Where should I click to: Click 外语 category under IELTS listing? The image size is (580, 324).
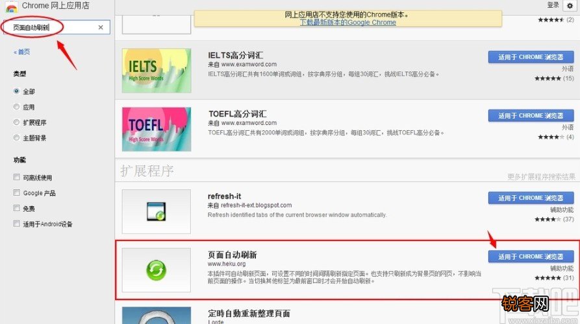click(x=568, y=69)
